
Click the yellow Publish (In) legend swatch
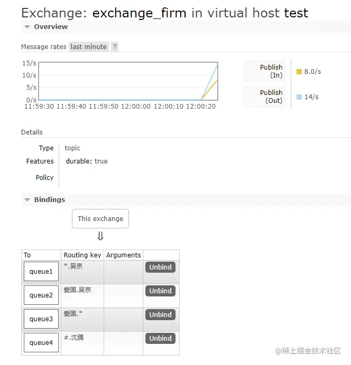(299, 72)
